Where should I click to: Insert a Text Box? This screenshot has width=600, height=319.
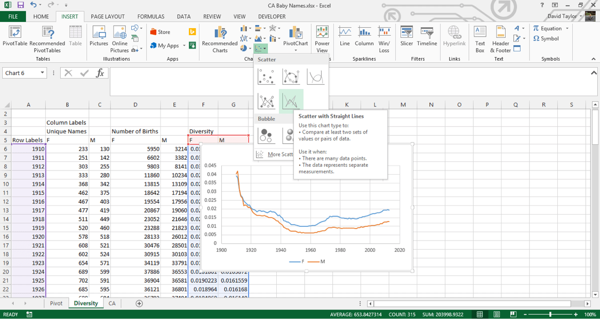point(480,39)
